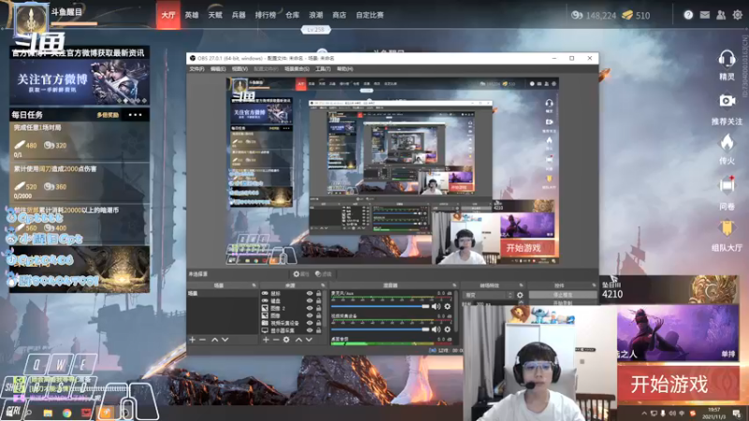This screenshot has height=421, width=749.
Task: Switch to the 商店 game tab
Action: pos(339,15)
